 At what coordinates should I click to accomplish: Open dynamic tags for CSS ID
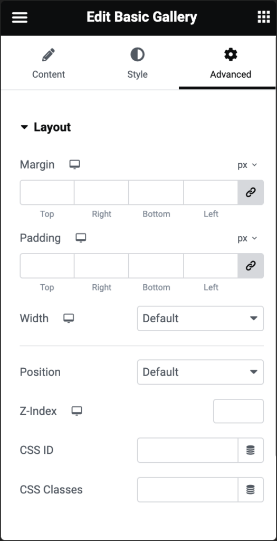(x=251, y=450)
